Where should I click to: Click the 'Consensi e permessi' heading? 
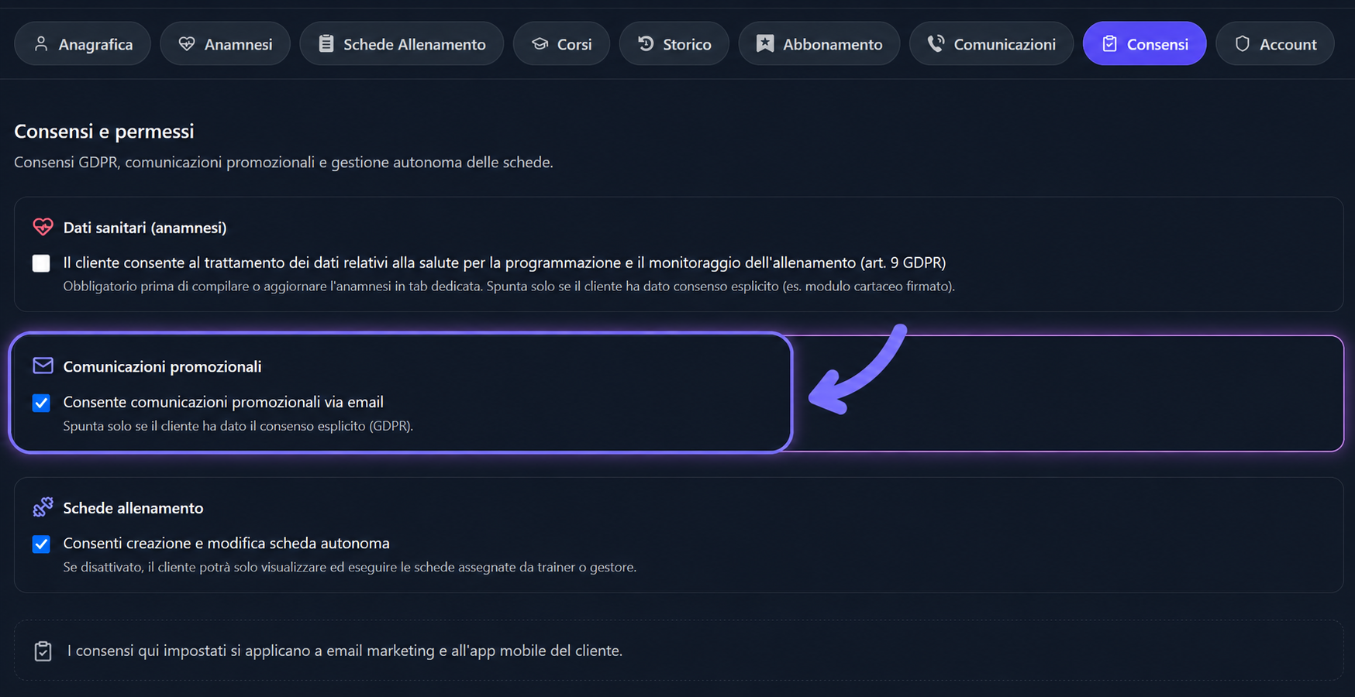point(104,131)
